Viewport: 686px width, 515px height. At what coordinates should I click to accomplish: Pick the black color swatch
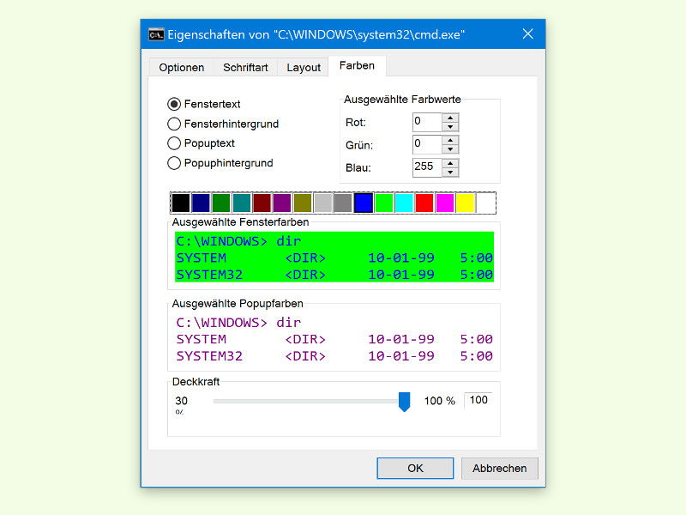tap(181, 203)
